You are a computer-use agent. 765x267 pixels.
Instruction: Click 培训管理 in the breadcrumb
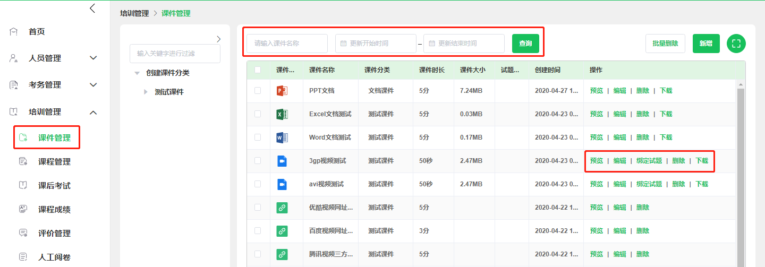click(134, 13)
